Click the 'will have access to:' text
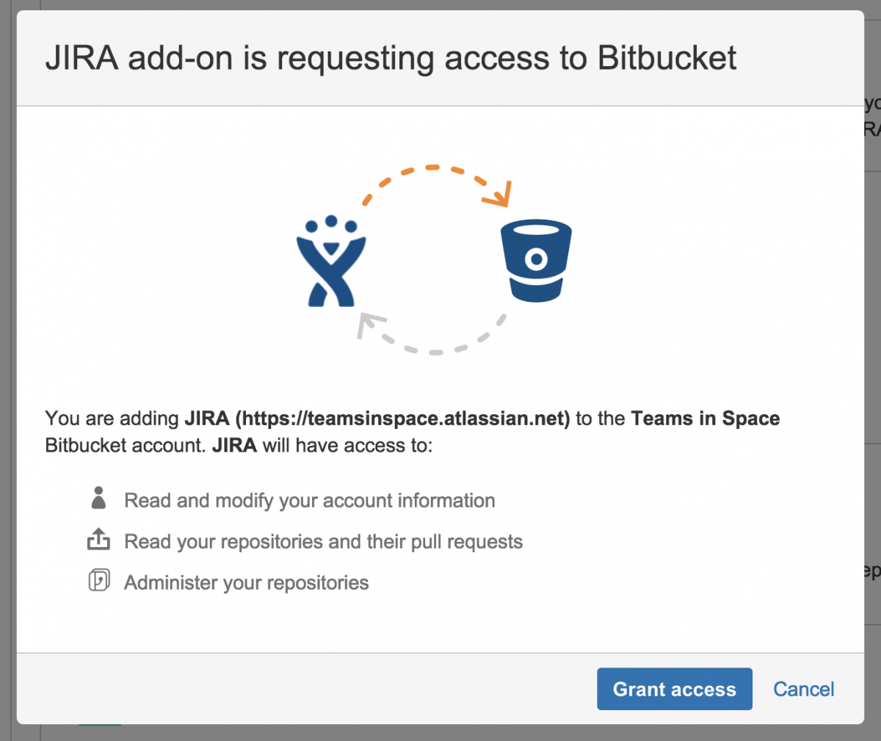The width and height of the screenshot is (881, 741). [x=347, y=446]
